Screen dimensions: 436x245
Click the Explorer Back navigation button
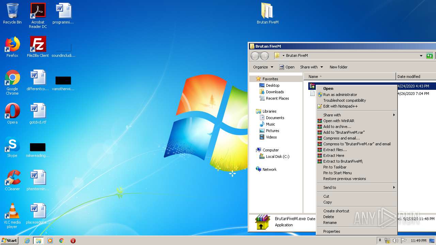coord(255,56)
